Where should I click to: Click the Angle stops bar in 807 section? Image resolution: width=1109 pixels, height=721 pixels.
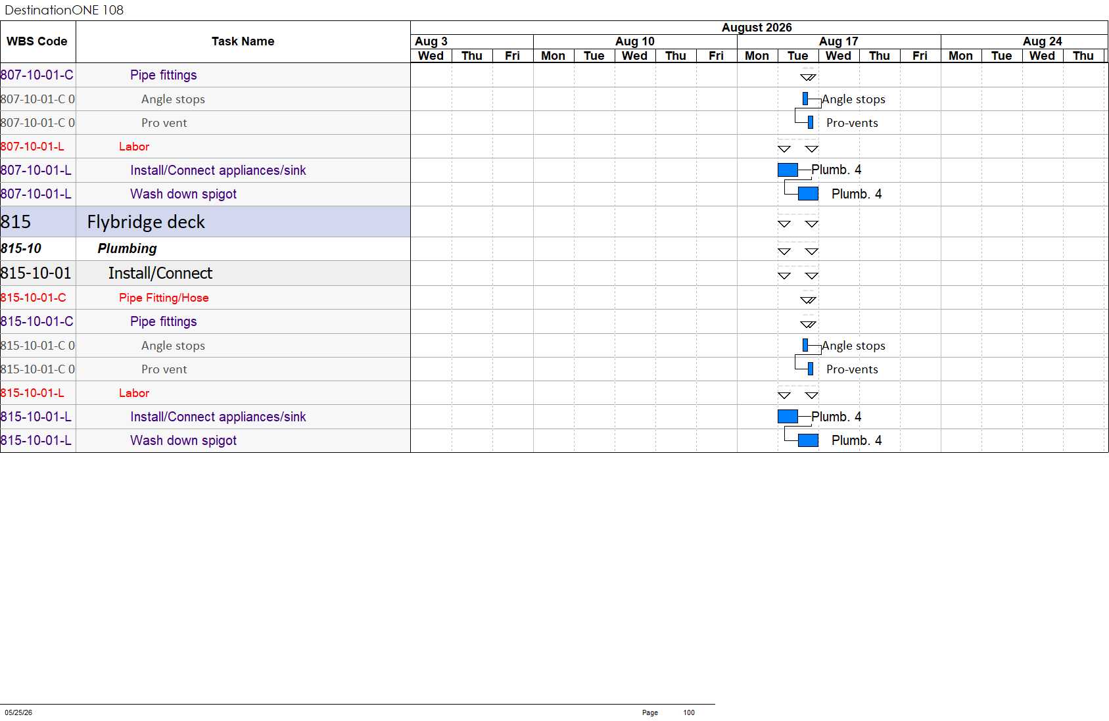point(805,99)
